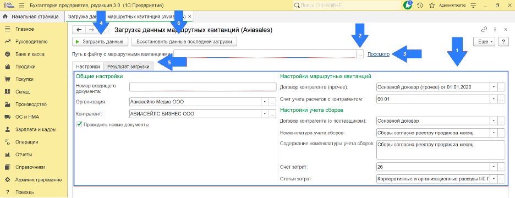Expand Счет затрат dropdown

pos(494,167)
